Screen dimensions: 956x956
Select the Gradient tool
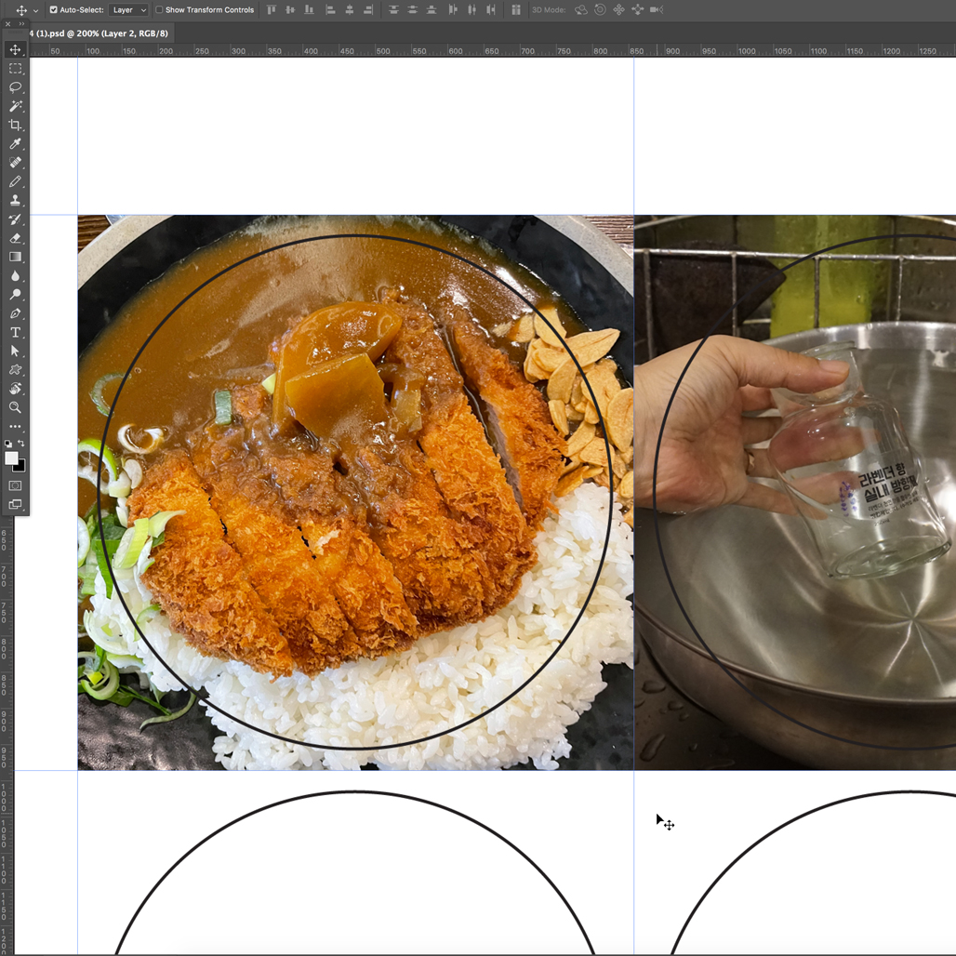pos(15,258)
